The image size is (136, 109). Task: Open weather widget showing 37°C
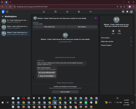108,102
